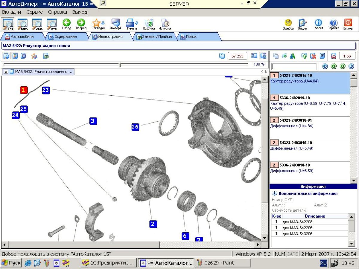Viewport: 359px width, 269px height.
Task: Click the green letters A font icon
Action: 293,56
